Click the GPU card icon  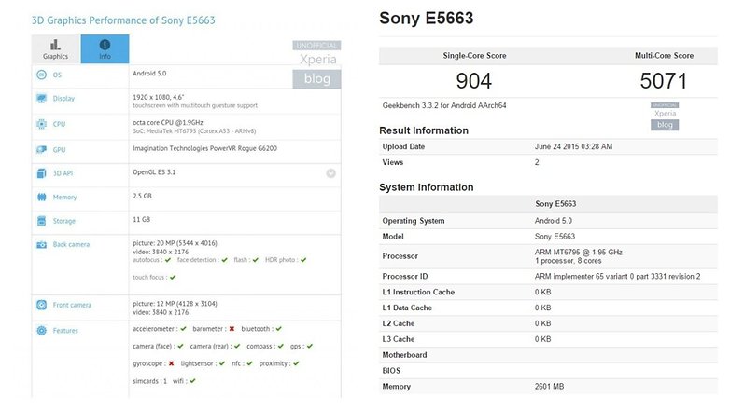41,150
